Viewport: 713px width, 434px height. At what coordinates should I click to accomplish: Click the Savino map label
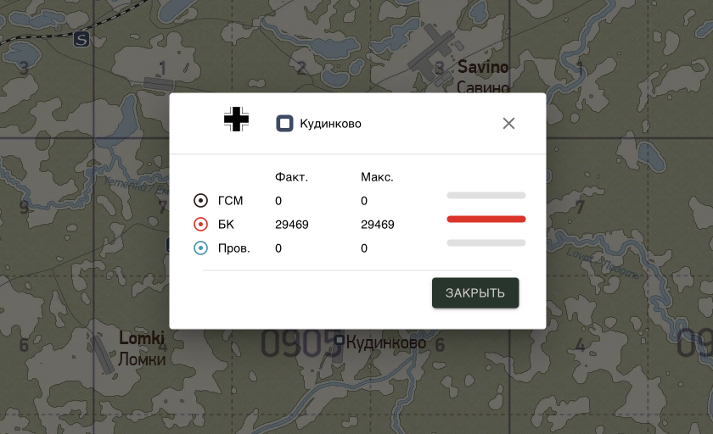[x=483, y=67]
